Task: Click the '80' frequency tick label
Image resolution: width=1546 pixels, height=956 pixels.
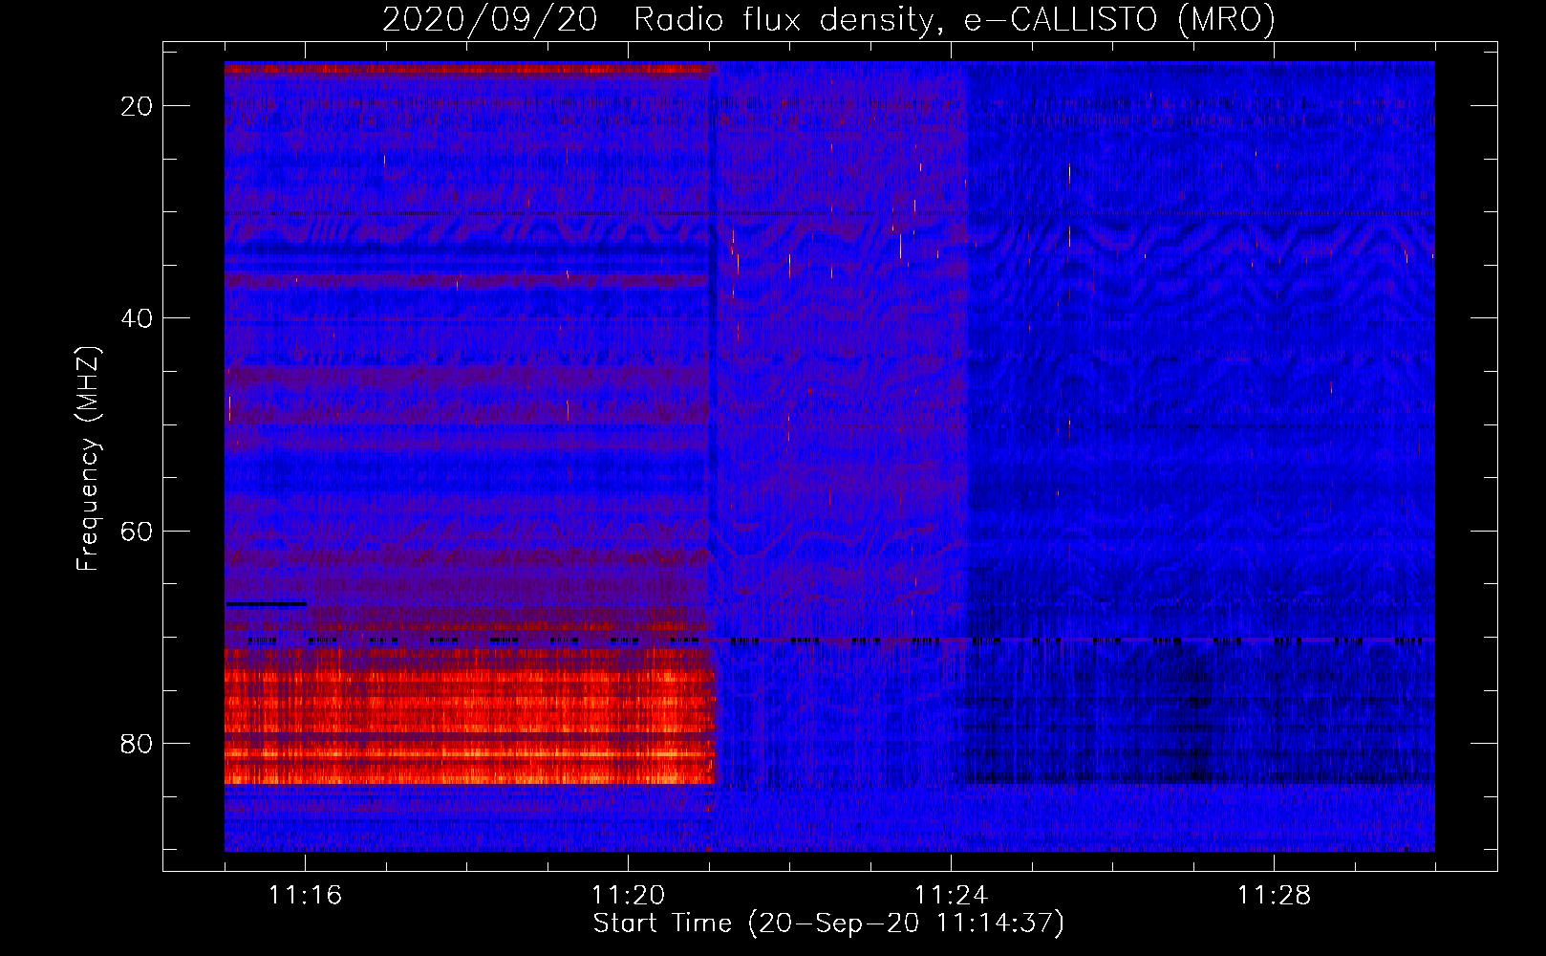Action: click(x=137, y=744)
